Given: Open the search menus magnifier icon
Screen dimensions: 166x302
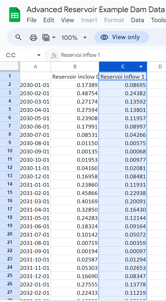Looking at the screenshot, I should coord(18,37).
